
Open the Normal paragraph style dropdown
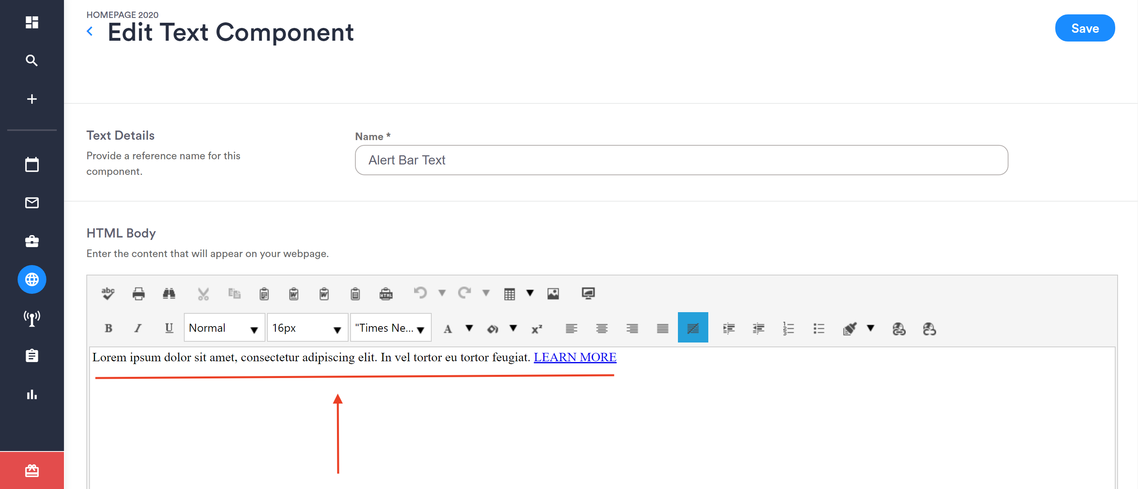pos(224,328)
